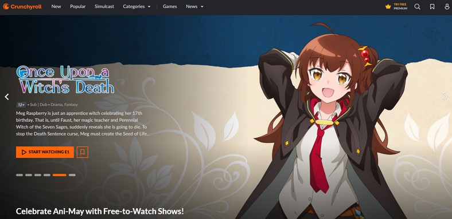Click the premium crown icon
Viewport: 452px width, 219px height.
(x=388, y=7)
